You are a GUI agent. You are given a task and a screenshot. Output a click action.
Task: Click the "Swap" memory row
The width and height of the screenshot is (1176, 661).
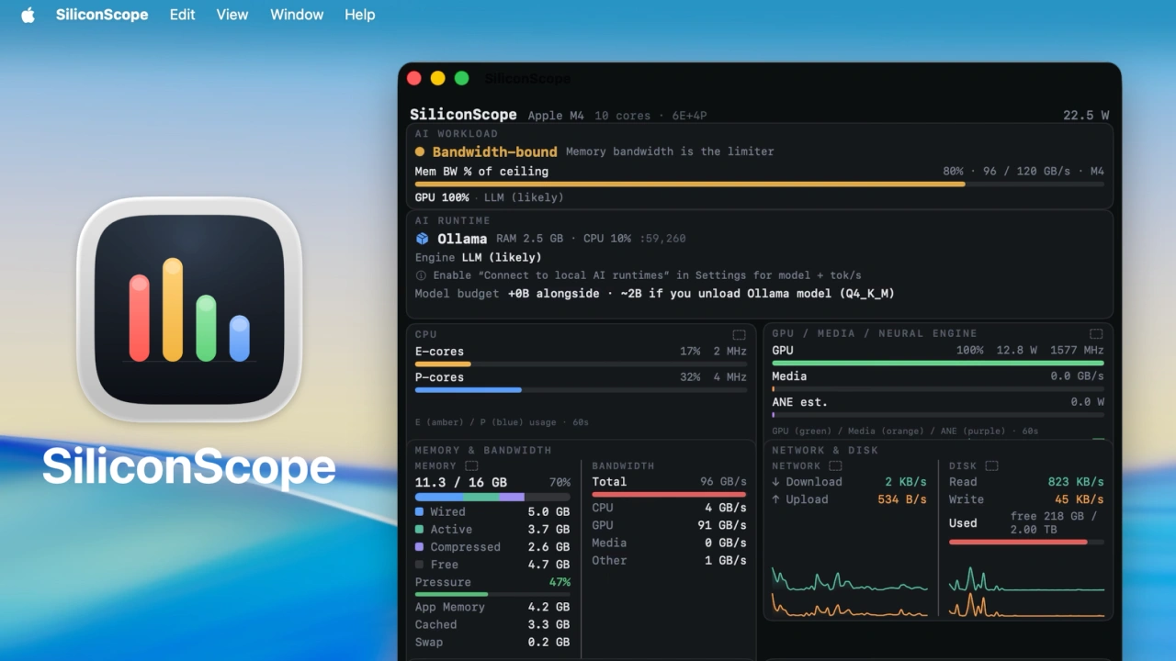click(492, 643)
